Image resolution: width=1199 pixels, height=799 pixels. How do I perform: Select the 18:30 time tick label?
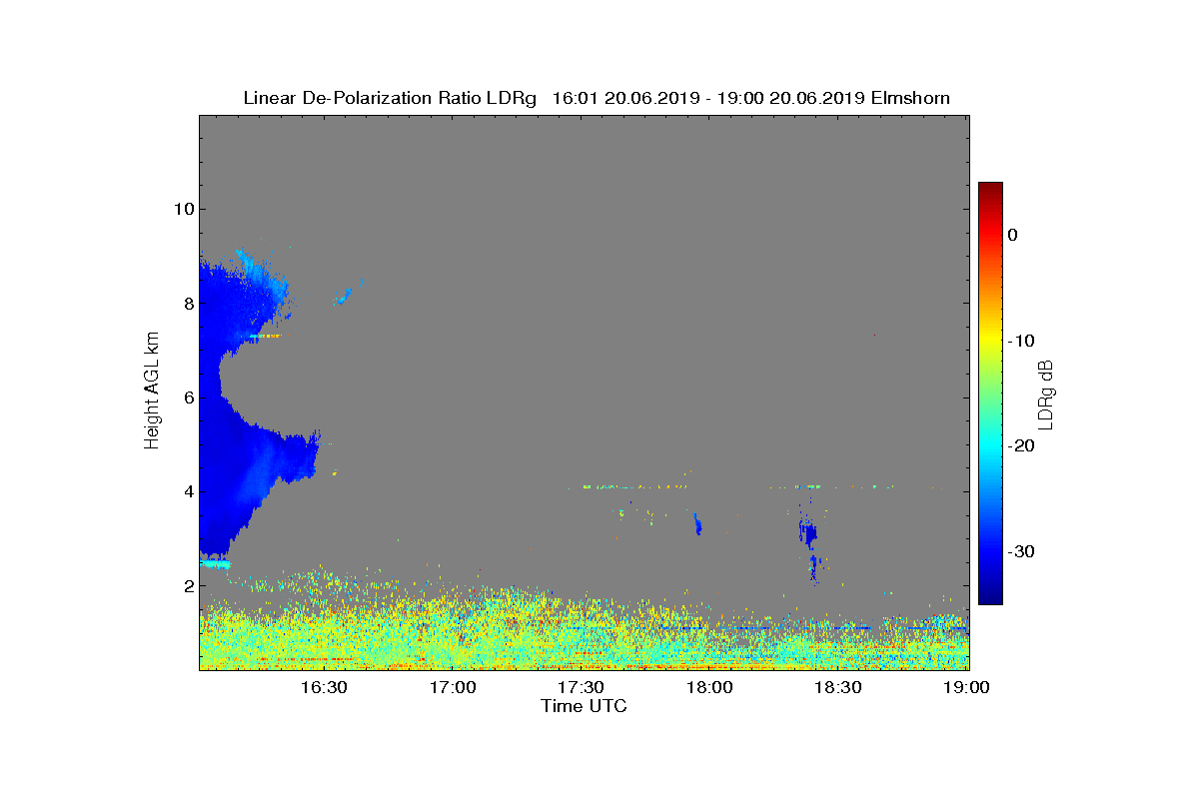pos(838,687)
